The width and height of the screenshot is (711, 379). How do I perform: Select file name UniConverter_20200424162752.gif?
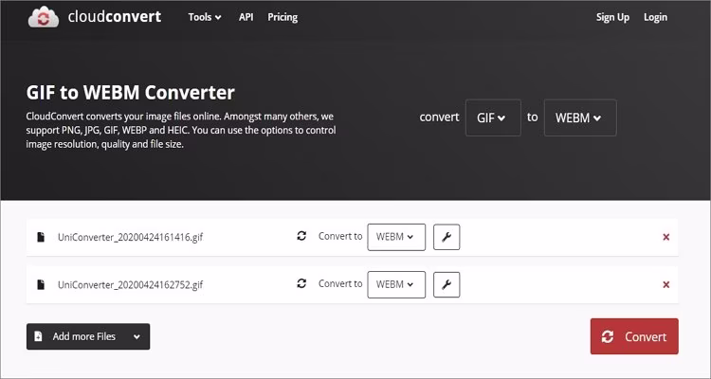point(130,285)
